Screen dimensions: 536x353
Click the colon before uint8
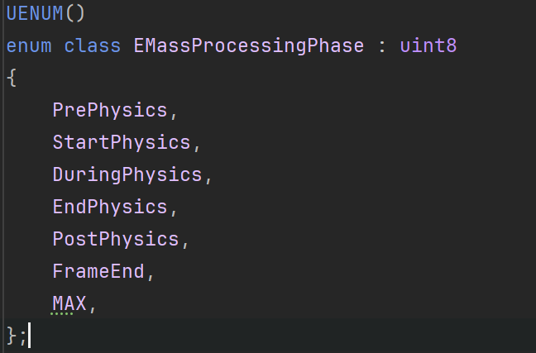tap(382, 46)
